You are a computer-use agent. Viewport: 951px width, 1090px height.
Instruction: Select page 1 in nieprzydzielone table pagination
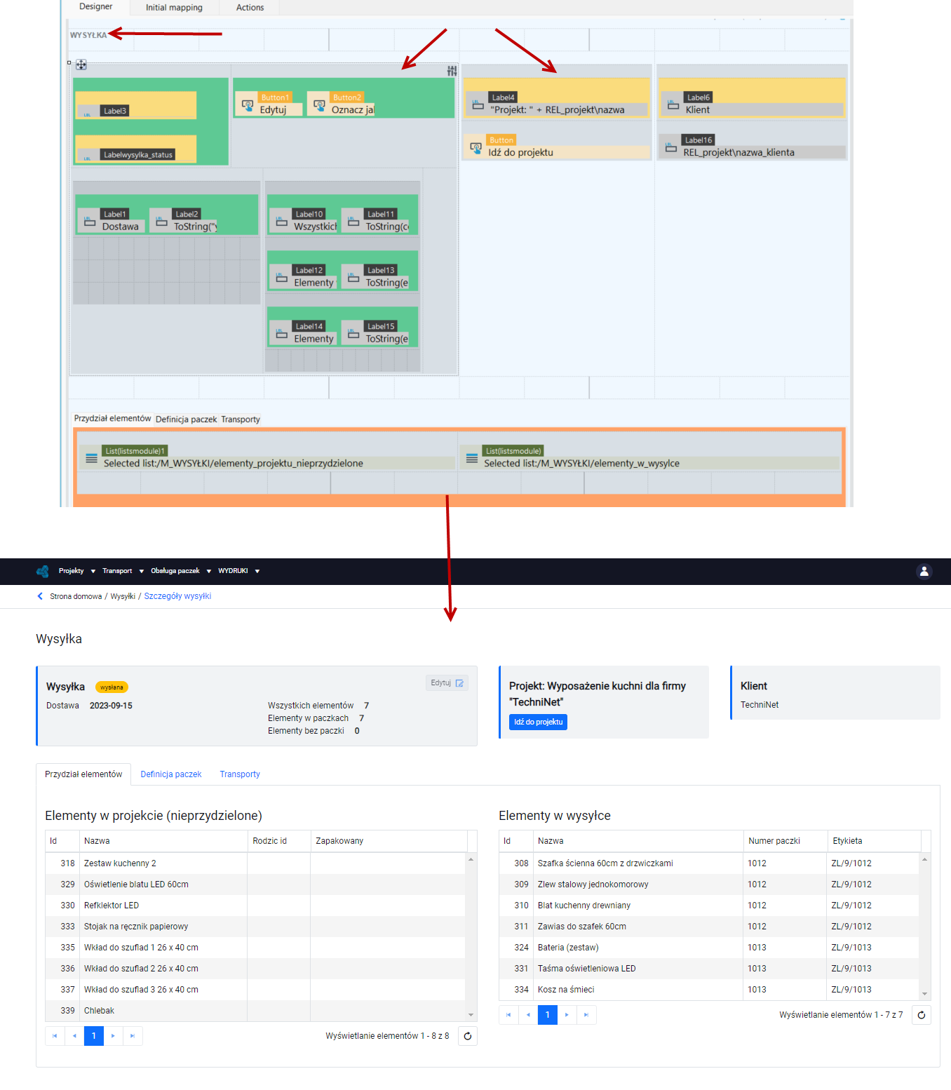tap(94, 1036)
